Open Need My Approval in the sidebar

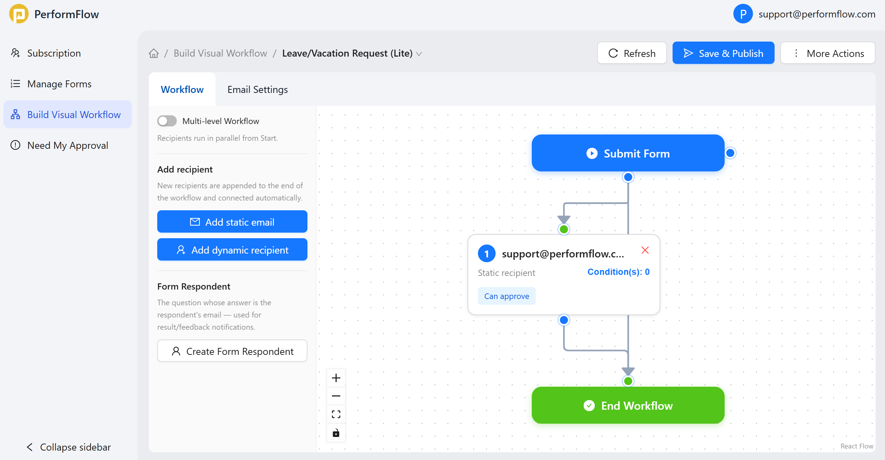68,145
